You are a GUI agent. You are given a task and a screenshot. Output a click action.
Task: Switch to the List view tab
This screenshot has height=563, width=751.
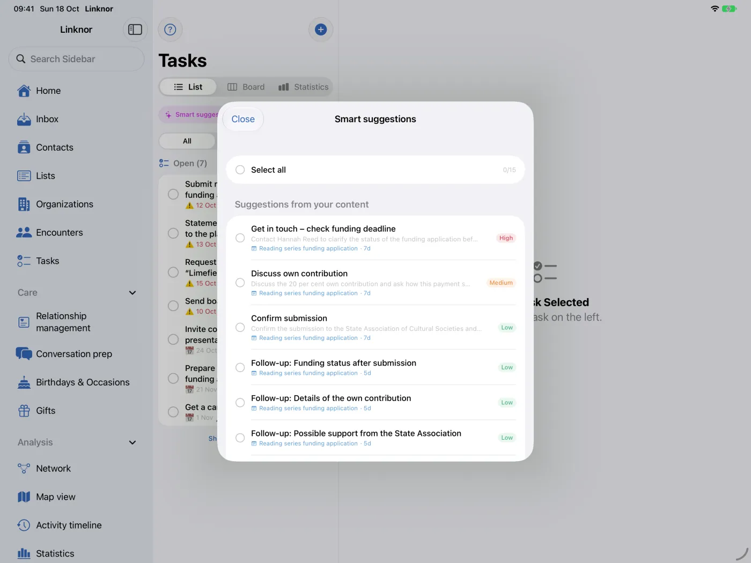pos(188,87)
